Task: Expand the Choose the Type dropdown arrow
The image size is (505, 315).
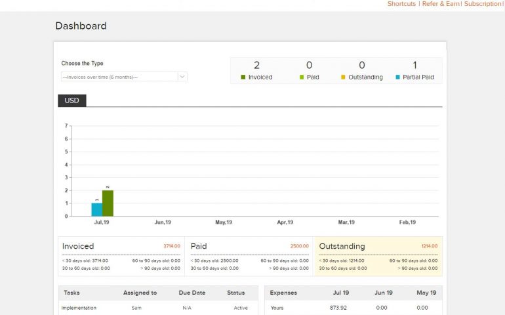Action: click(x=182, y=77)
